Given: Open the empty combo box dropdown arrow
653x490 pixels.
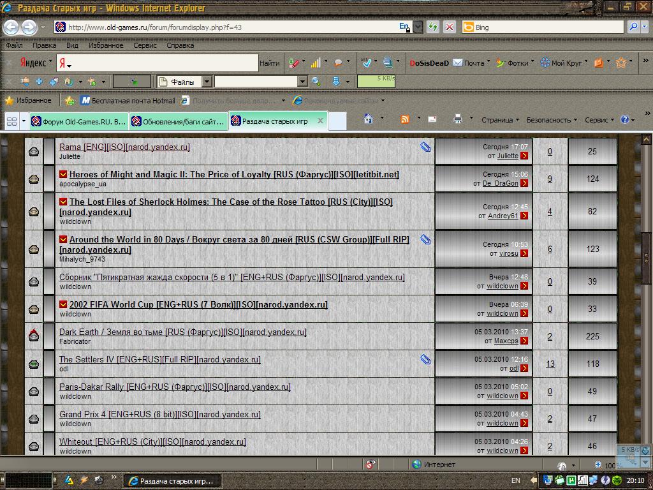Looking at the screenshot, I should [x=303, y=82].
